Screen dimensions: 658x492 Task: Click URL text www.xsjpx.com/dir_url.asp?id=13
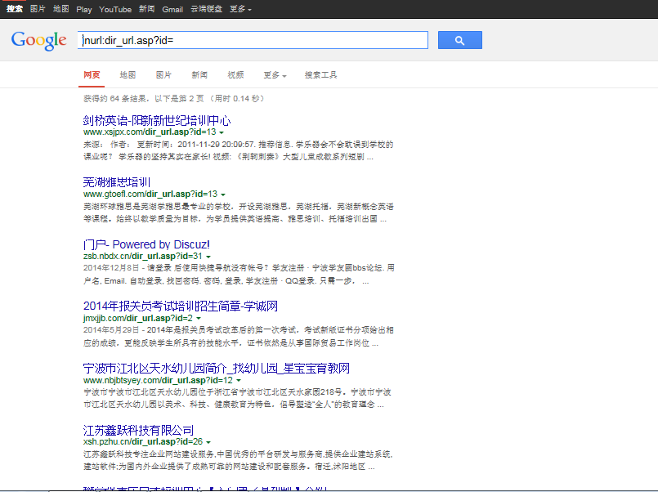(x=150, y=132)
